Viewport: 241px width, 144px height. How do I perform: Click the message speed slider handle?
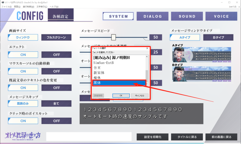[x=114, y=37]
